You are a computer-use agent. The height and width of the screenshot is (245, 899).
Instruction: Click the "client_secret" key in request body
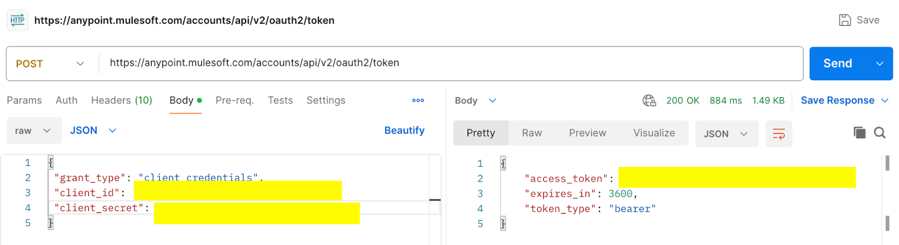99,208
